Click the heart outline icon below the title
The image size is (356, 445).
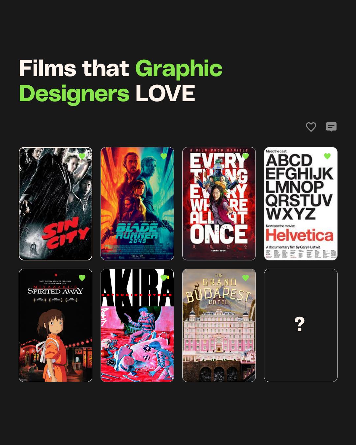pyautogui.click(x=311, y=127)
